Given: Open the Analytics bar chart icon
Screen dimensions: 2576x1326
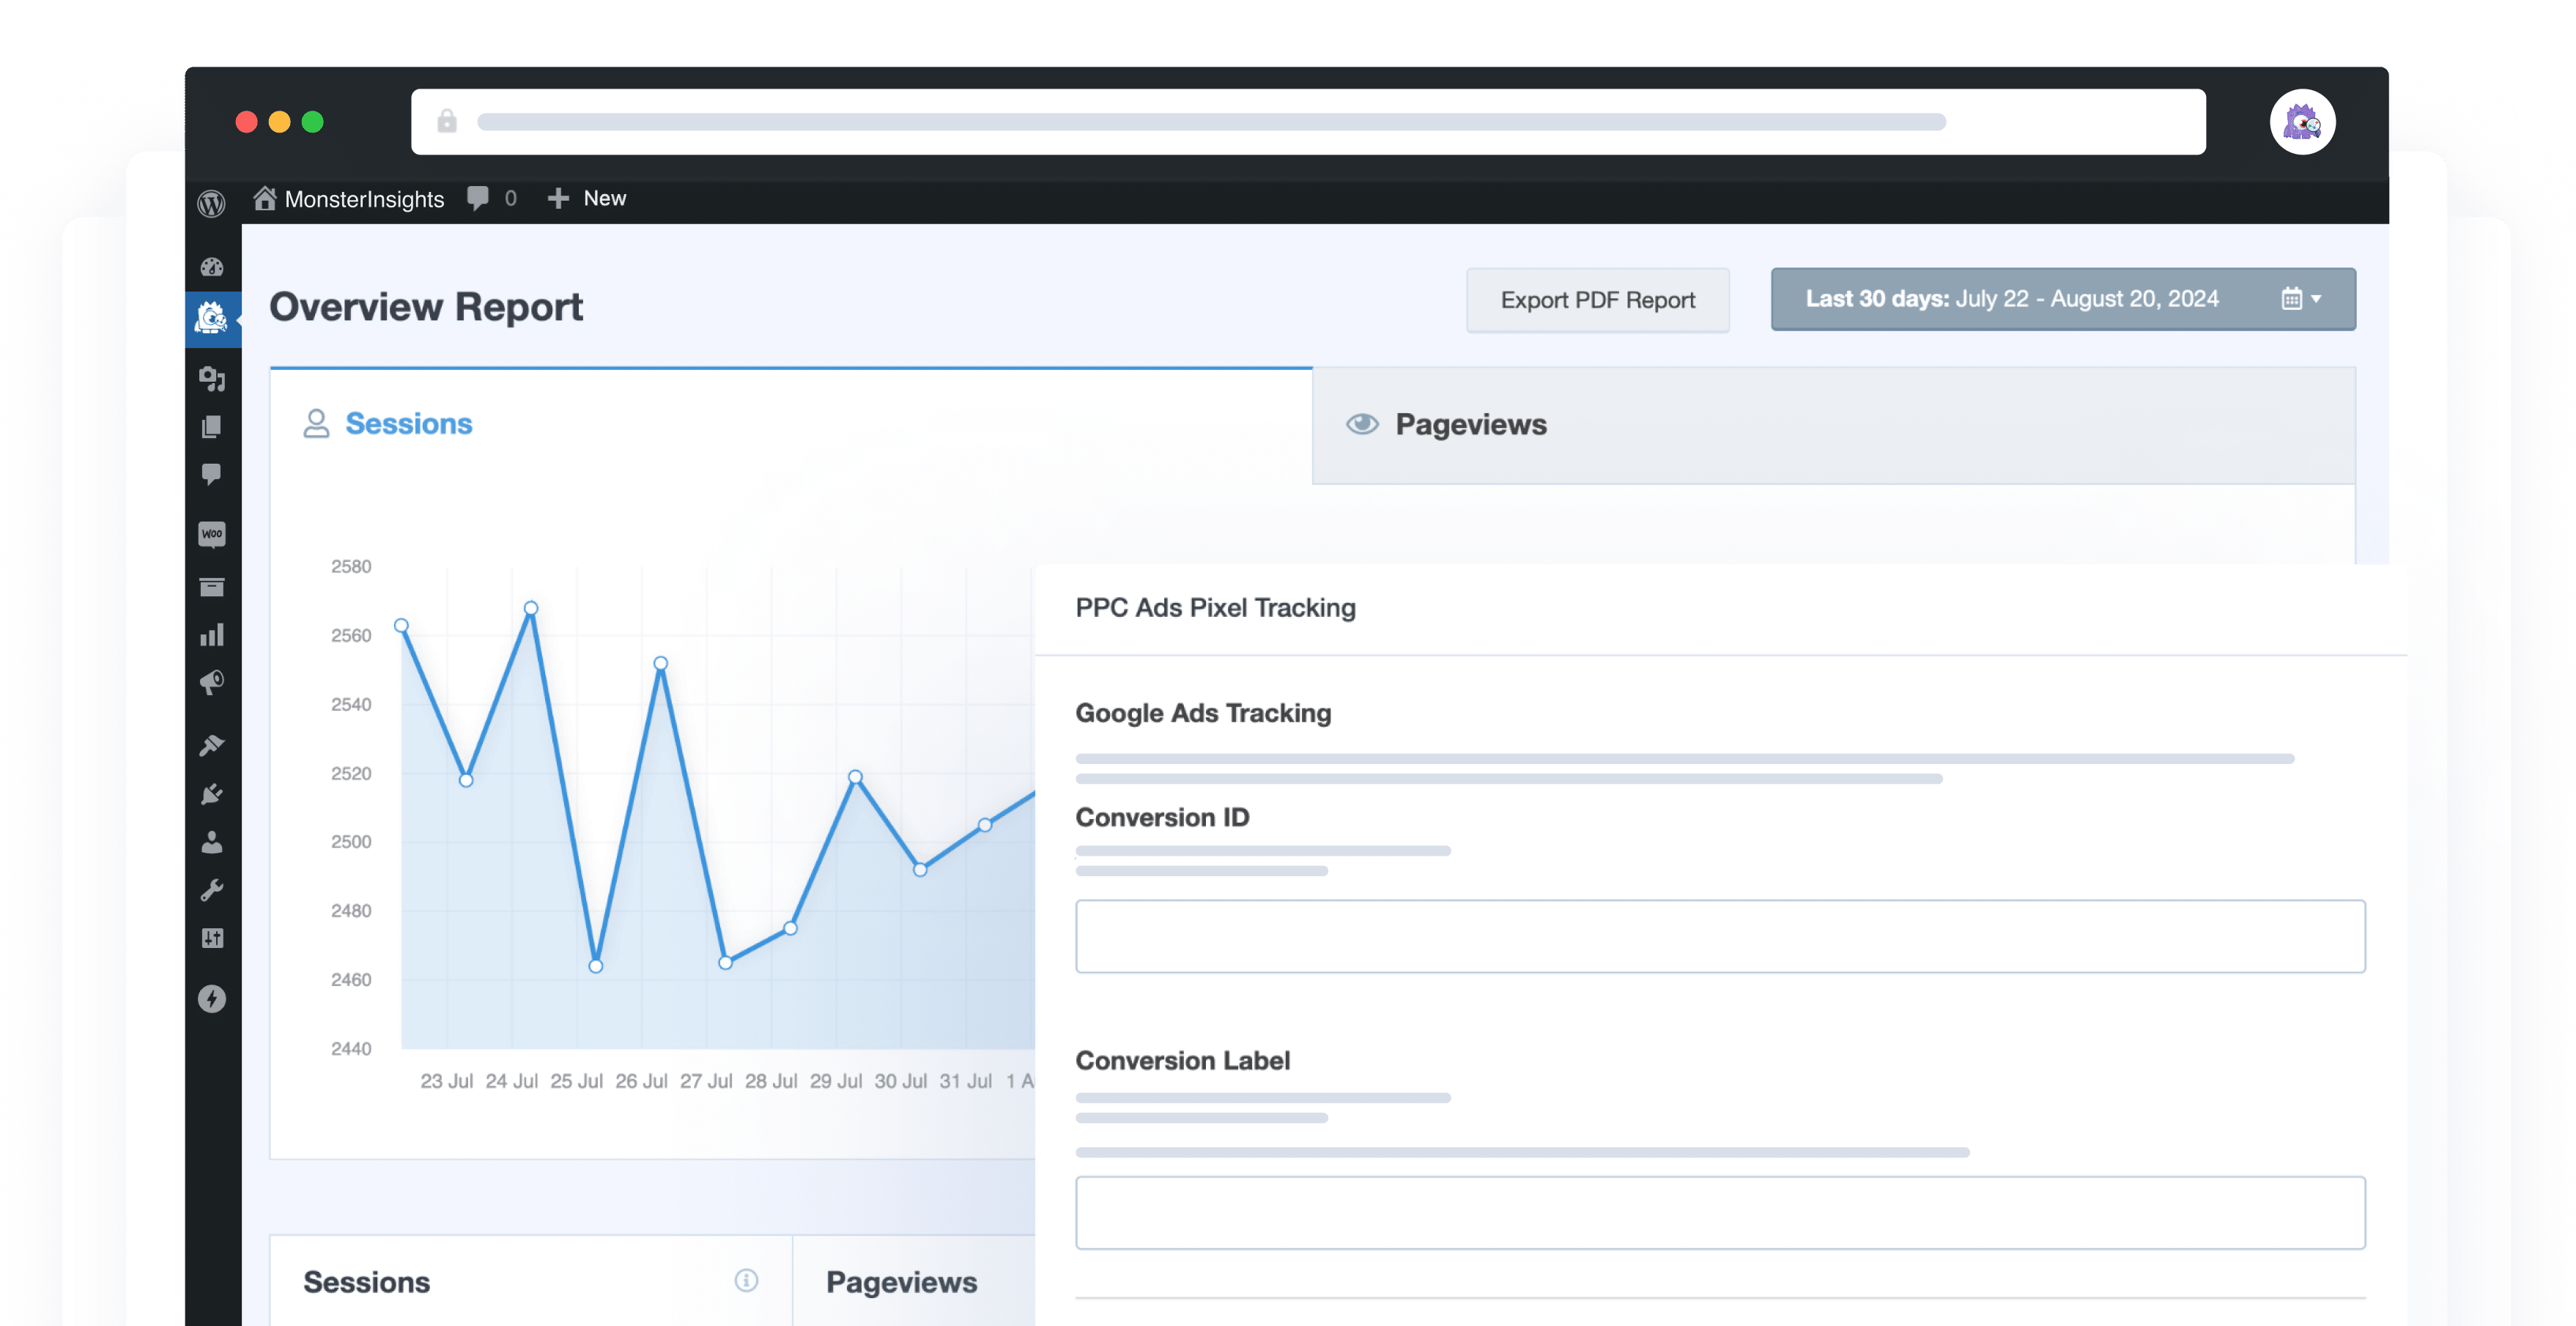Looking at the screenshot, I should [x=212, y=635].
